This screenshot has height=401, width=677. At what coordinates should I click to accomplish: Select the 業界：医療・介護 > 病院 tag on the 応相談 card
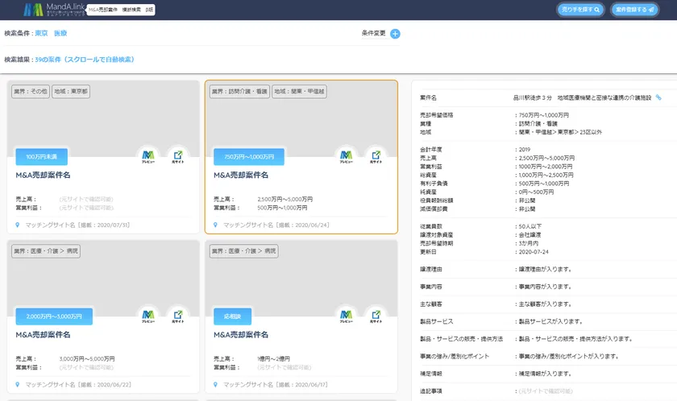tap(243, 251)
